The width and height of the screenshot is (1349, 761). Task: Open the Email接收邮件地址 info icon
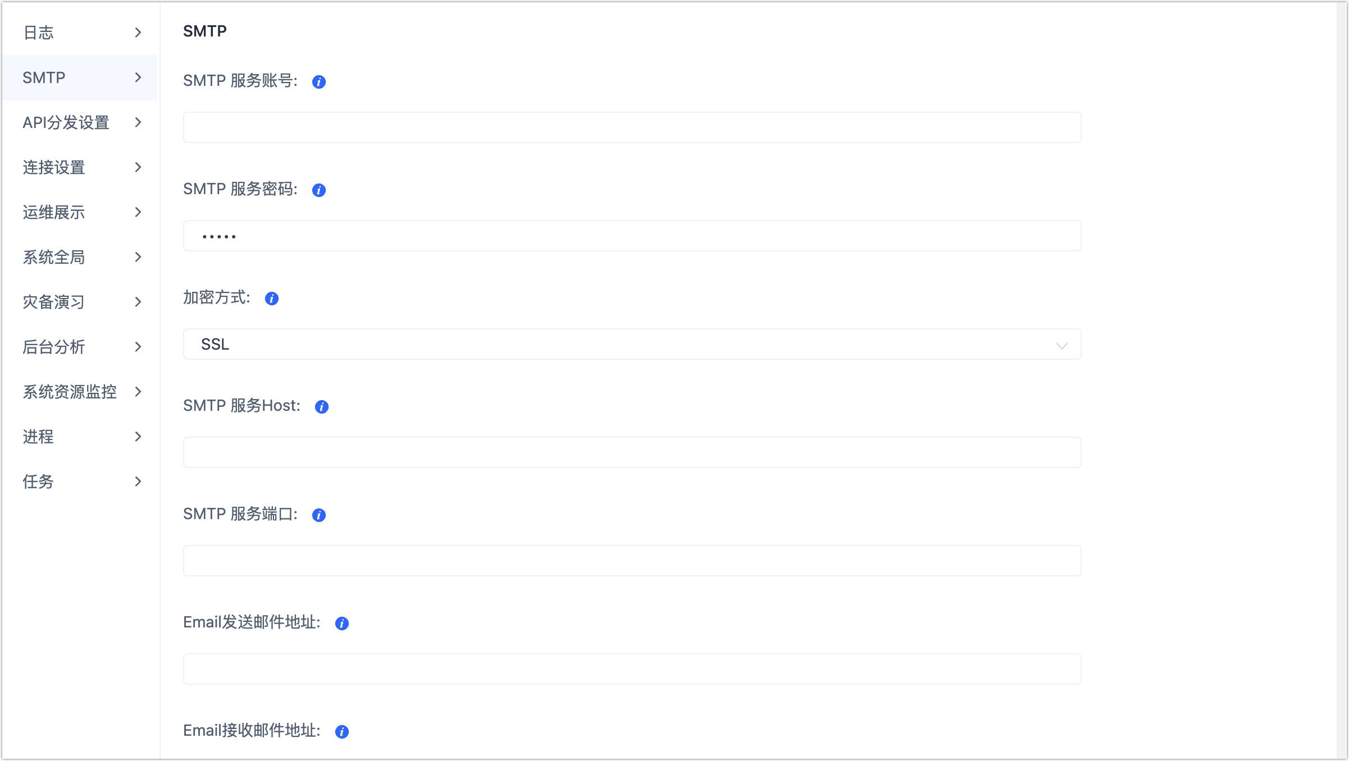pyautogui.click(x=341, y=731)
